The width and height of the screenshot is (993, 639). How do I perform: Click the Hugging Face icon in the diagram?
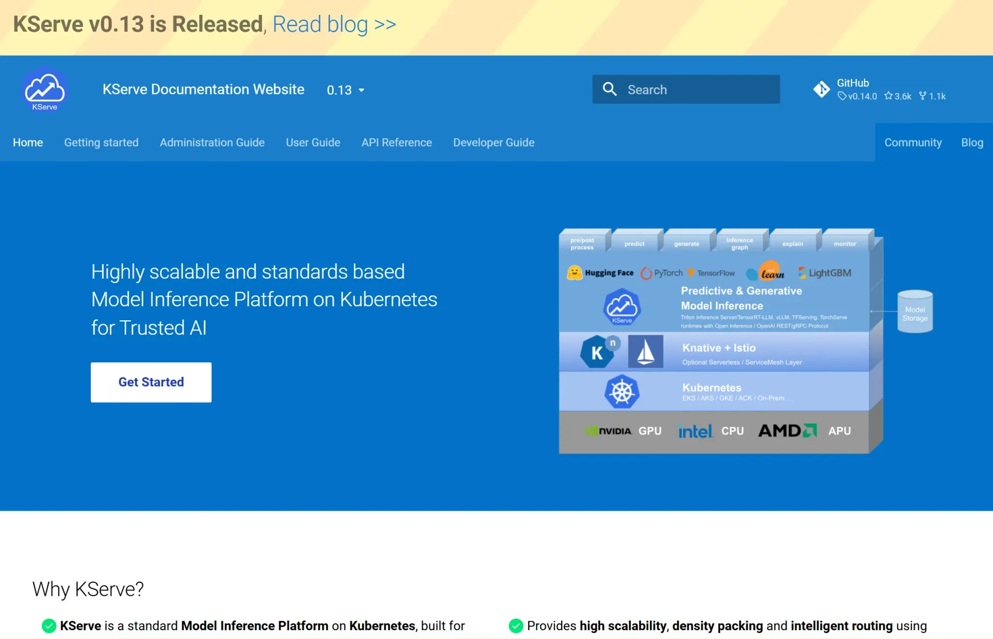[x=573, y=273]
